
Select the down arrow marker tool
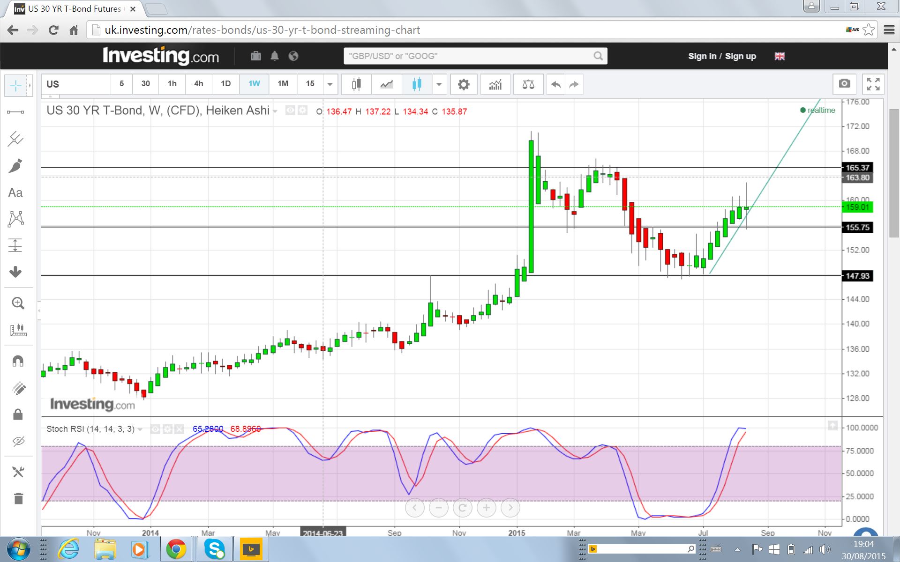15,272
